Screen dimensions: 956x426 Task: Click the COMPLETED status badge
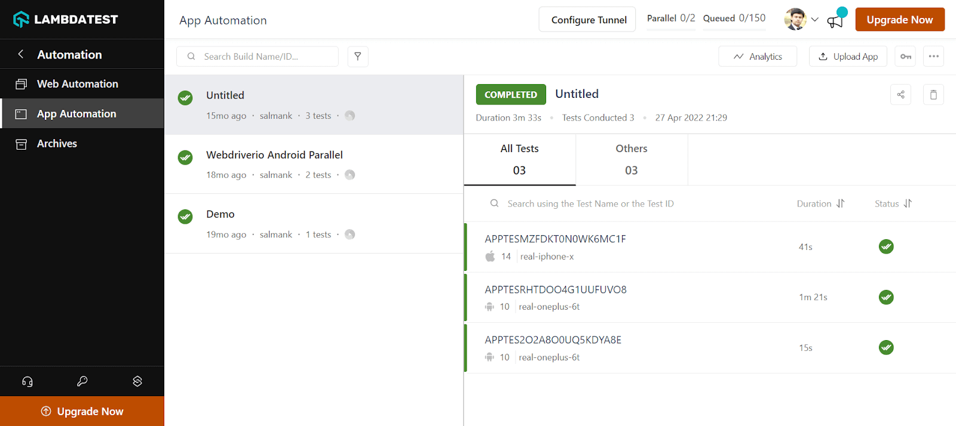click(x=511, y=95)
